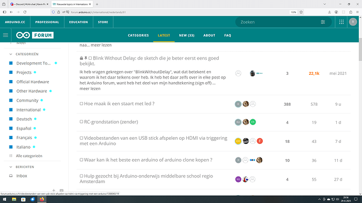This screenshot has width=362, height=203.
Task: Open the Arduino apps grid icon
Action: point(341,22)
